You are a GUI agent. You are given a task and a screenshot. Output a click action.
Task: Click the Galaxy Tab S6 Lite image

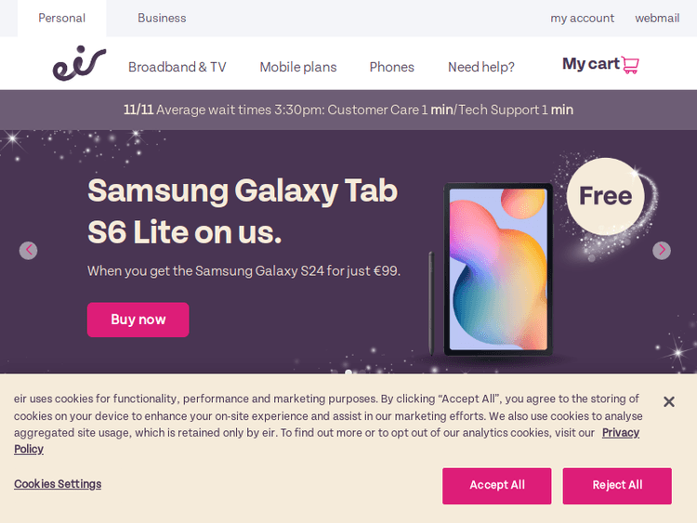[x=499, y=269]
